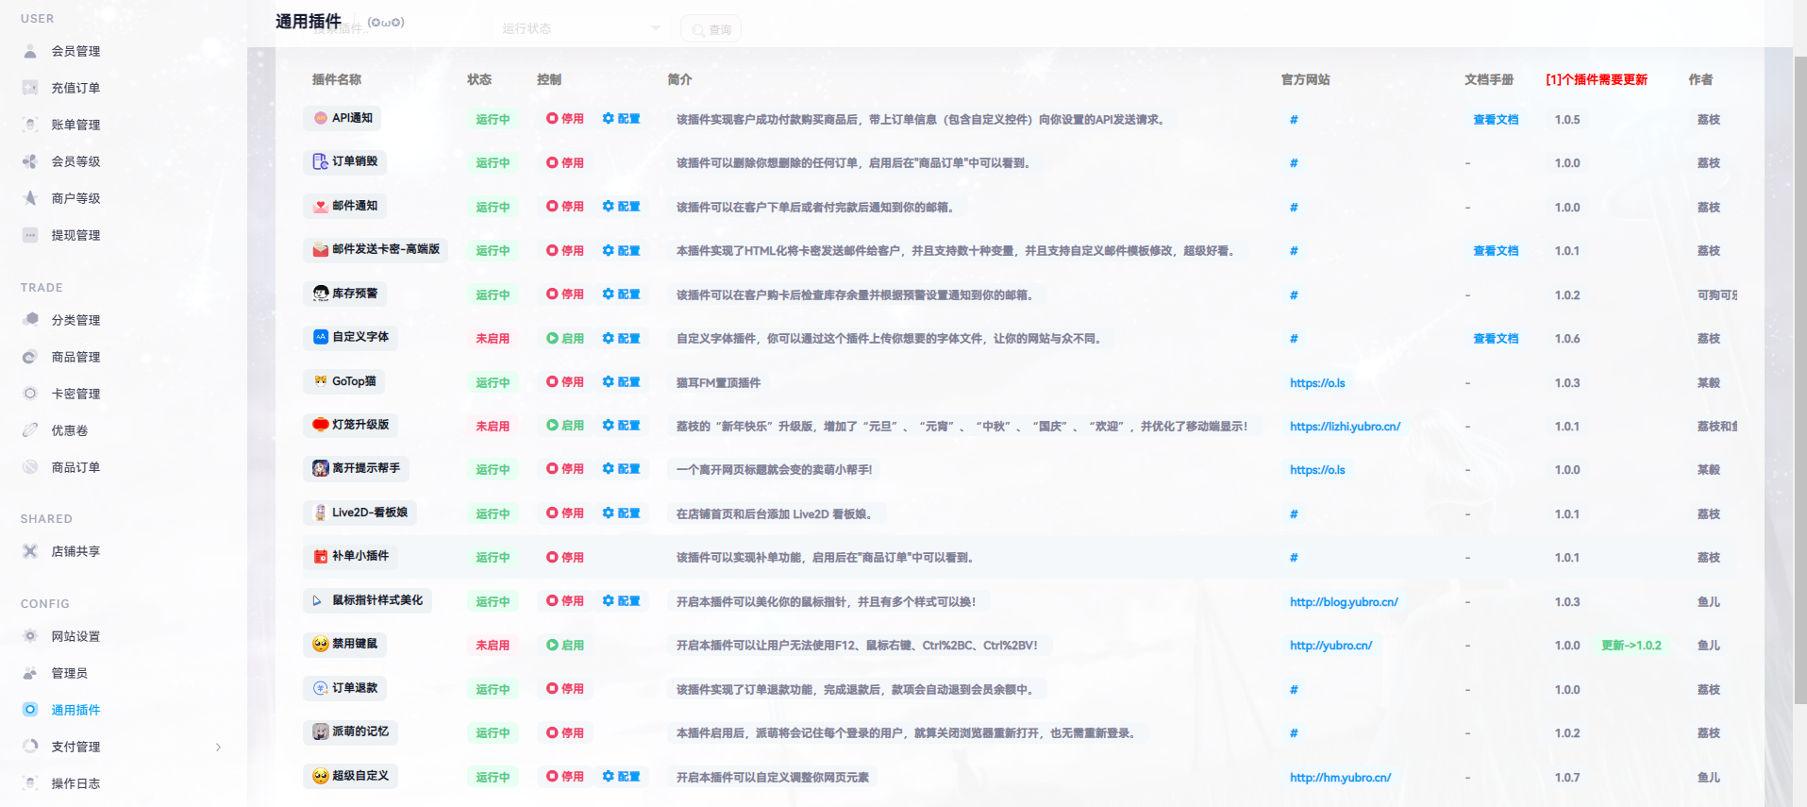
Task: Click the 邮件通知 plugin icon
Action: [321, 206]
